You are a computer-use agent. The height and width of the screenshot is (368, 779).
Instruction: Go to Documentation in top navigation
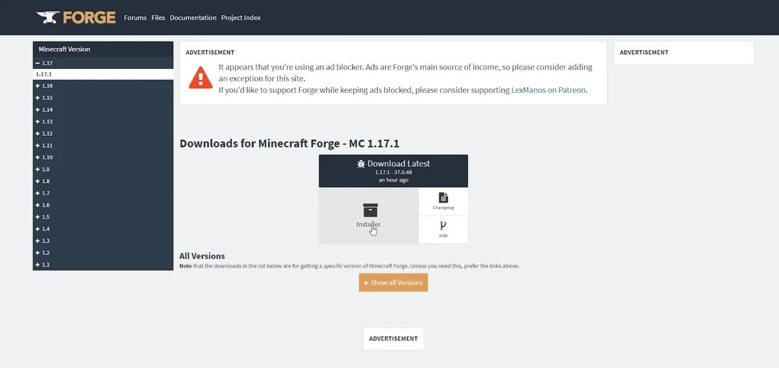coord(193,18)
